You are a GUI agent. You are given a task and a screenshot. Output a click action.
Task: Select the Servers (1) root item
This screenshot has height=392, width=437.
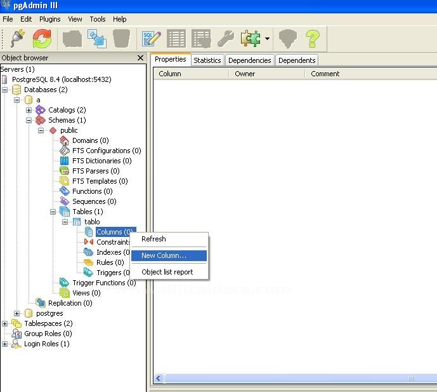click(x=17, y=69)
